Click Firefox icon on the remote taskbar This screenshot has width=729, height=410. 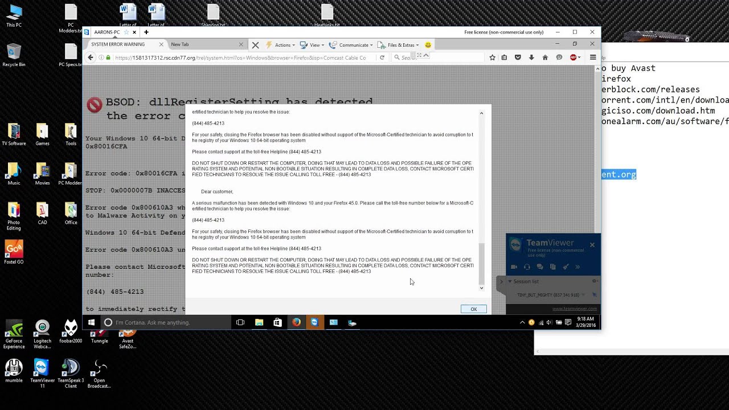[x=296, y=322]
